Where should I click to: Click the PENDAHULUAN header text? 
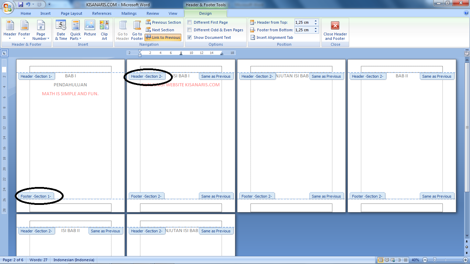coord(70,85)
